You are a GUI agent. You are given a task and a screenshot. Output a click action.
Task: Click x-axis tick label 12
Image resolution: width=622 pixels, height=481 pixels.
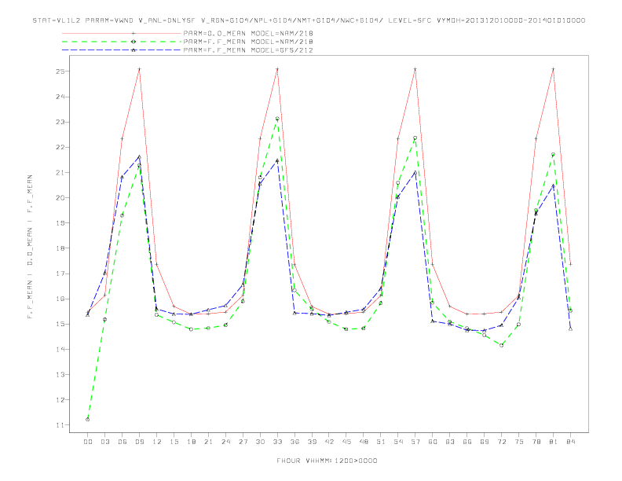click(157, 442)
